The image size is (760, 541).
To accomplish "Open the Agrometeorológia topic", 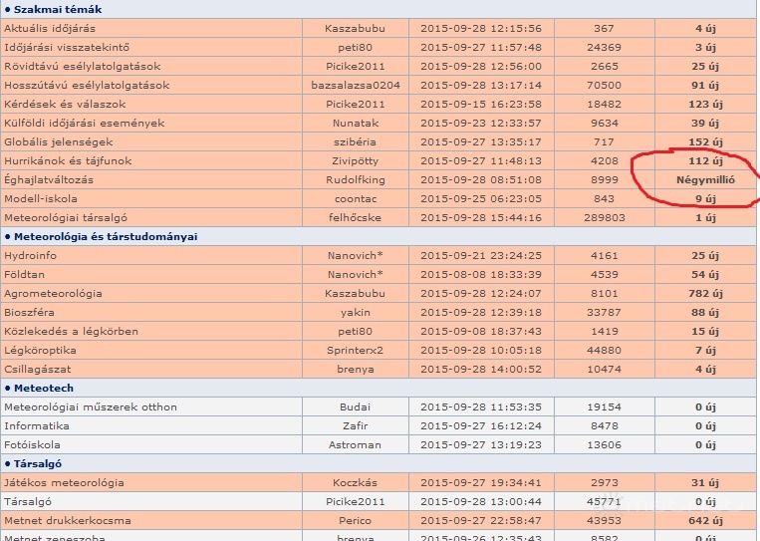I will tap(54, 294).
